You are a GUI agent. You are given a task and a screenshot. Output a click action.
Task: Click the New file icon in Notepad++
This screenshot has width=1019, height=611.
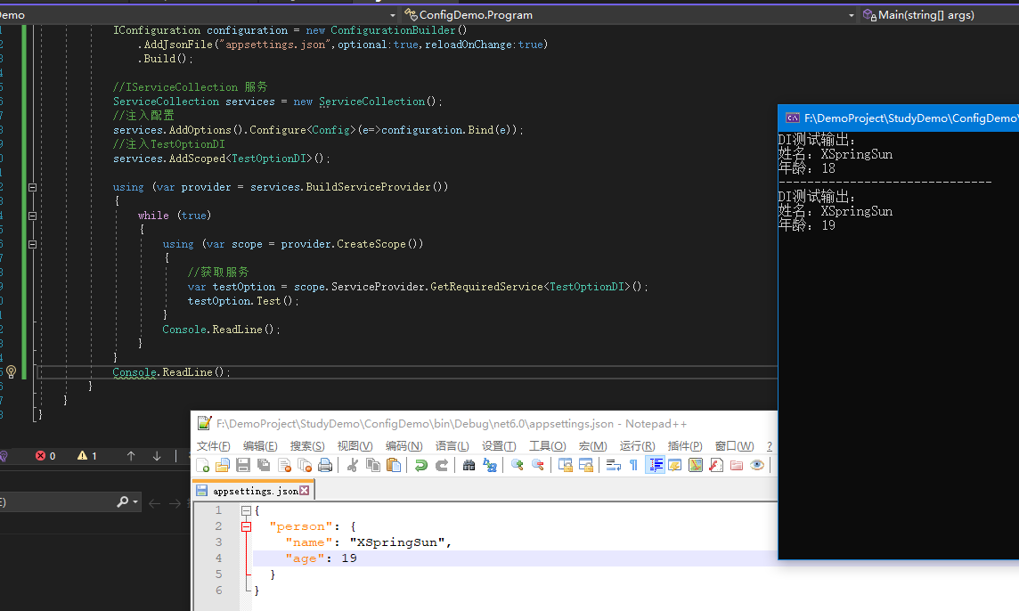(x=202, y=465)
